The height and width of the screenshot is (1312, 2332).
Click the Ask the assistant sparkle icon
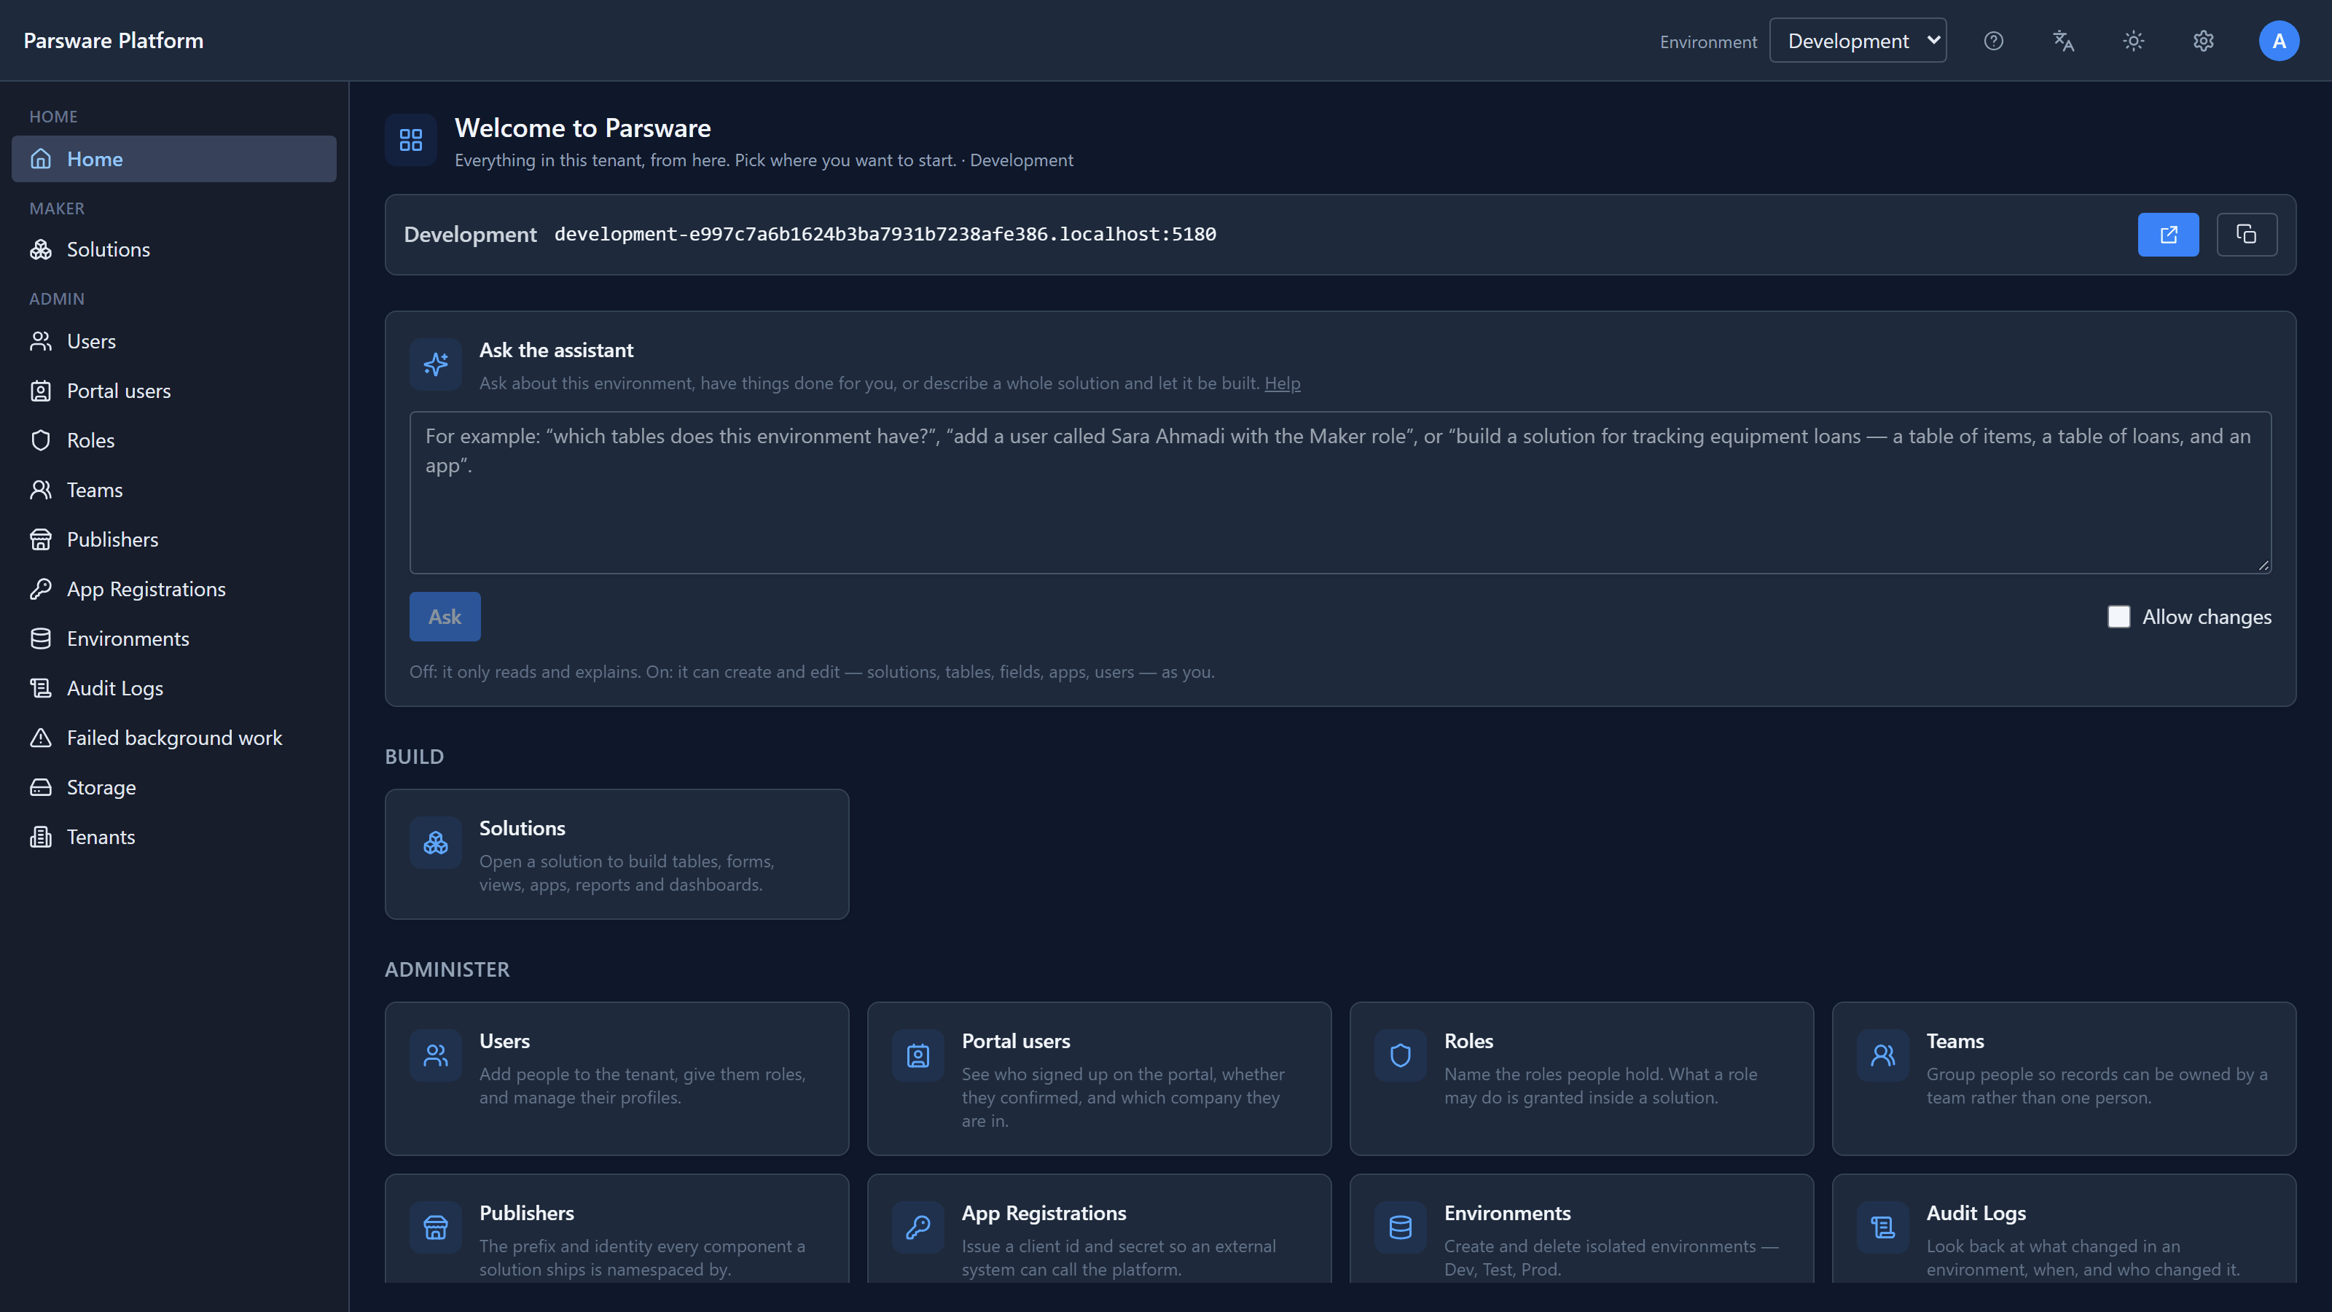coord(436,364)
